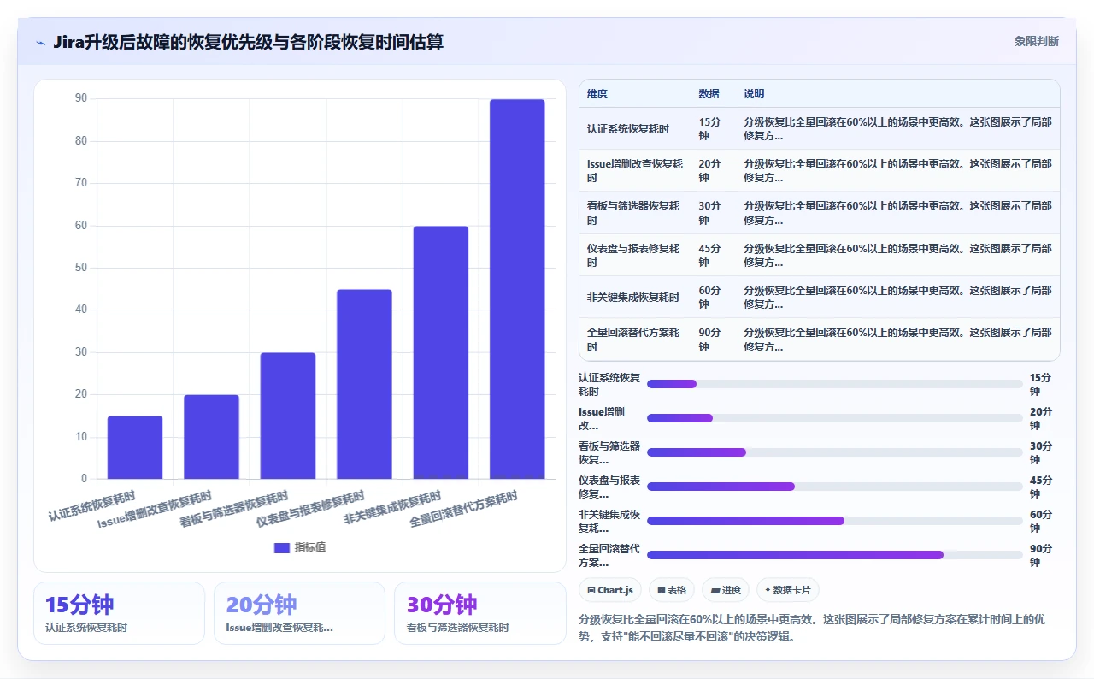
Task: Click table cell 非关键集成恢复耗时
Action: [633, 298]
